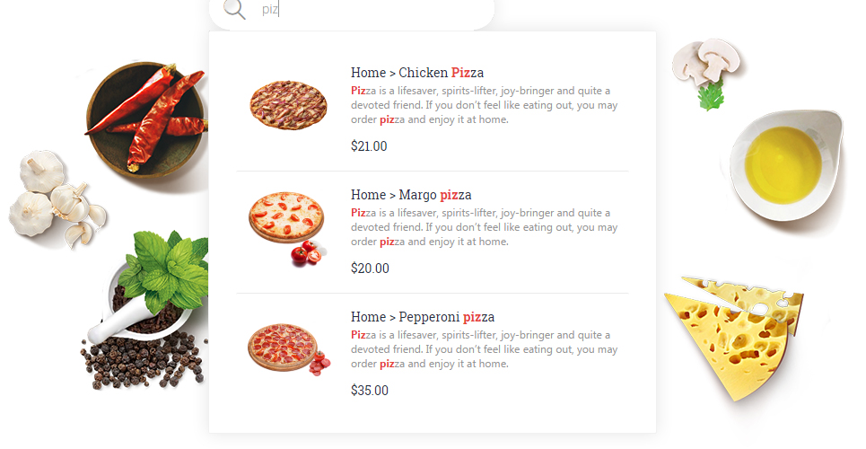Image resolution: width=866 pixels, height=449 pixels.
Task: Open the Margo pizza result title
Action: click(411, 195)
